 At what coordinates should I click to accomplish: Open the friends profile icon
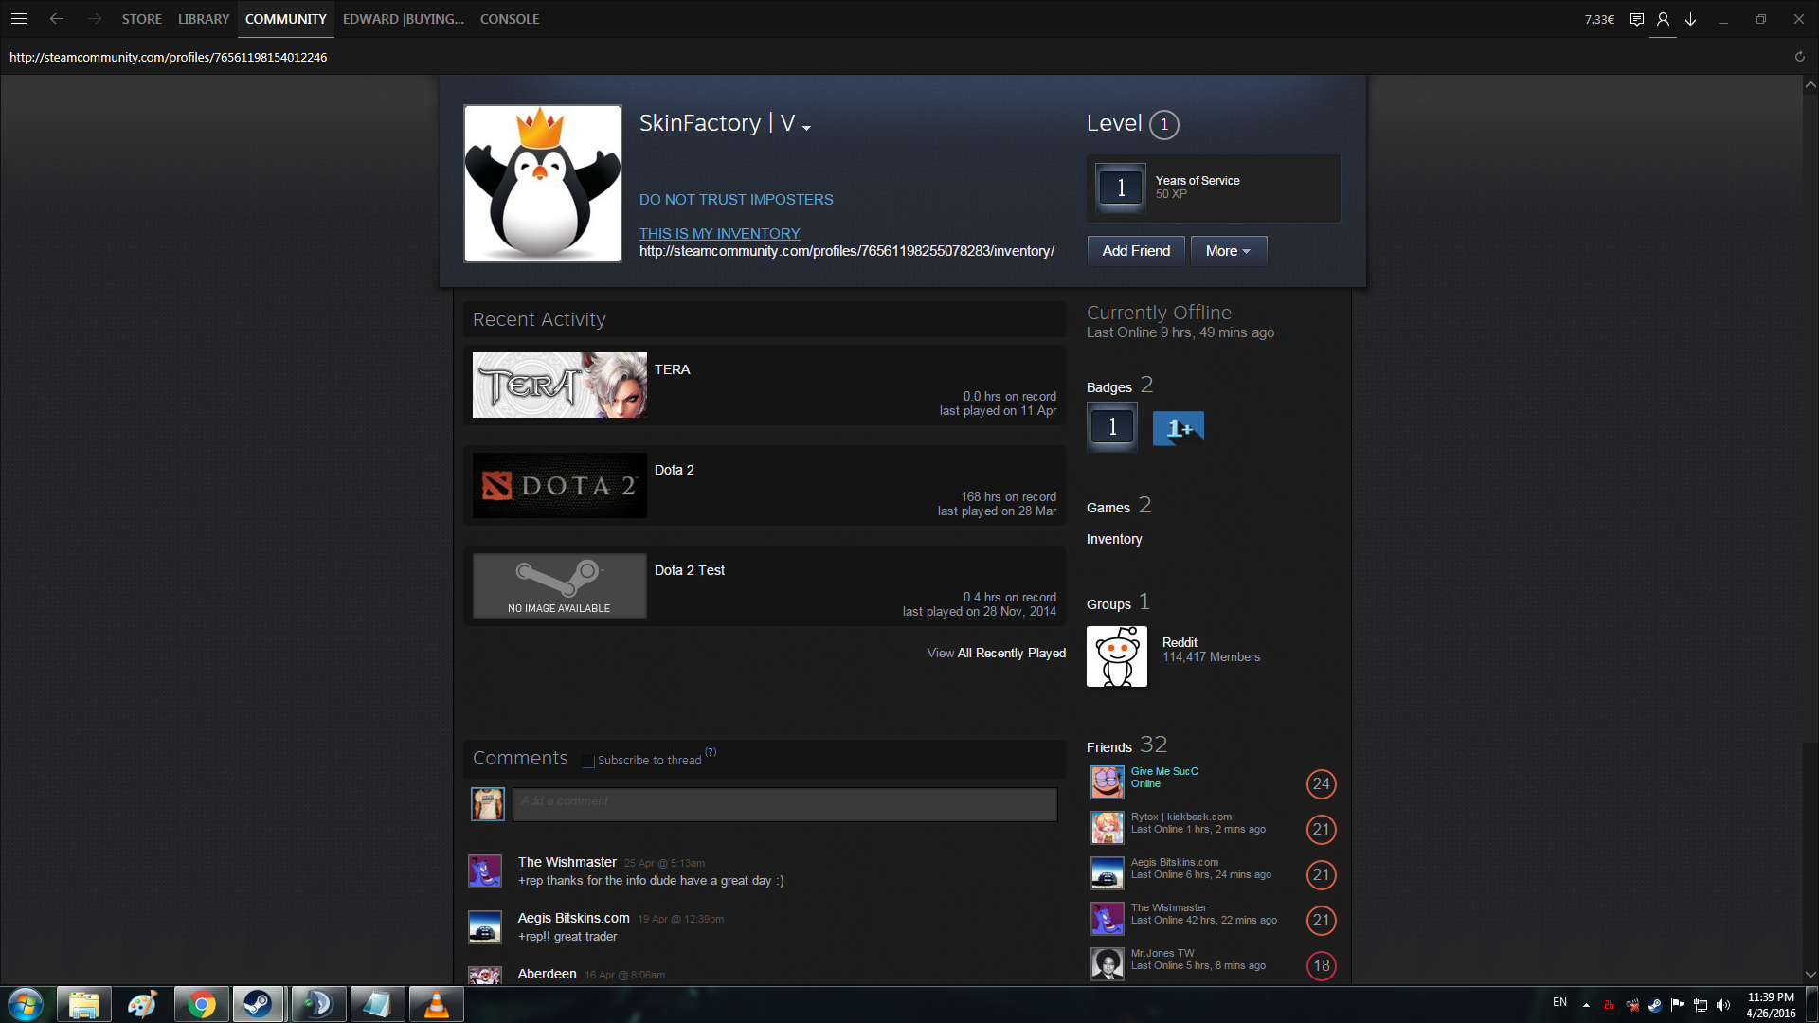click(1663, 19)
